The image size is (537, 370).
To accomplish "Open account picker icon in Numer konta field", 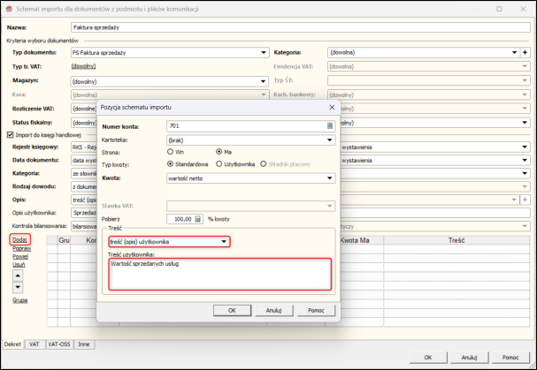I will [x=329, y=126].
